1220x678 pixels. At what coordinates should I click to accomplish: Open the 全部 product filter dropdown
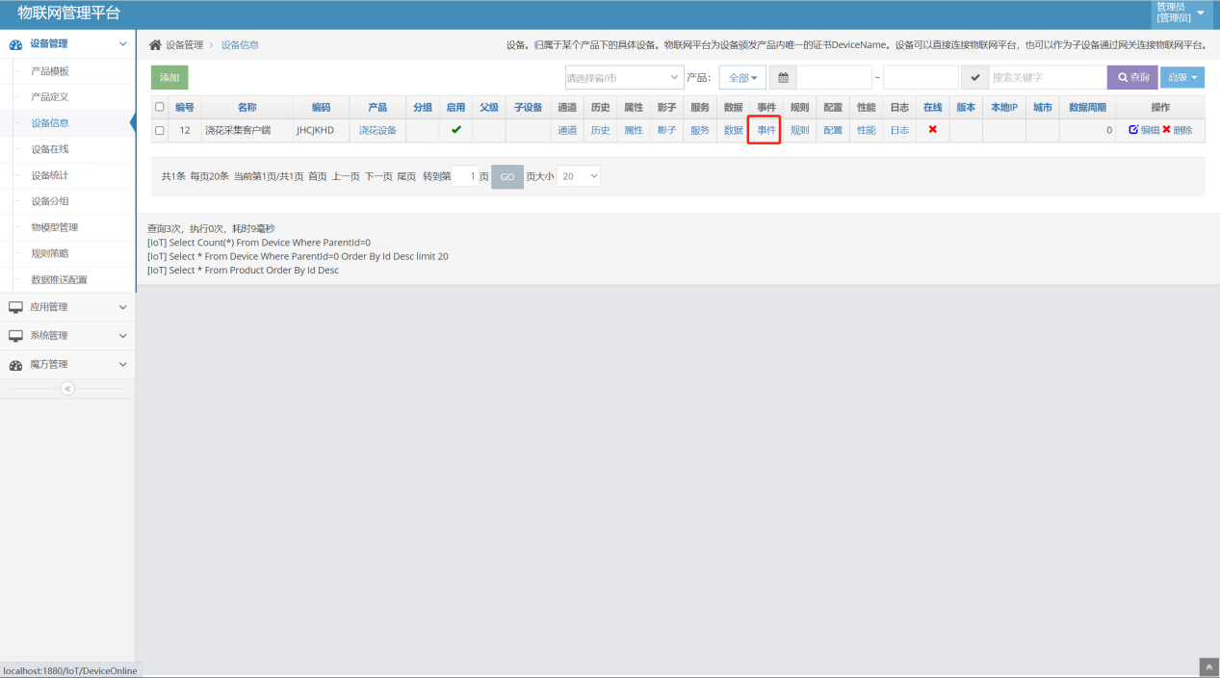coord(742,77)
